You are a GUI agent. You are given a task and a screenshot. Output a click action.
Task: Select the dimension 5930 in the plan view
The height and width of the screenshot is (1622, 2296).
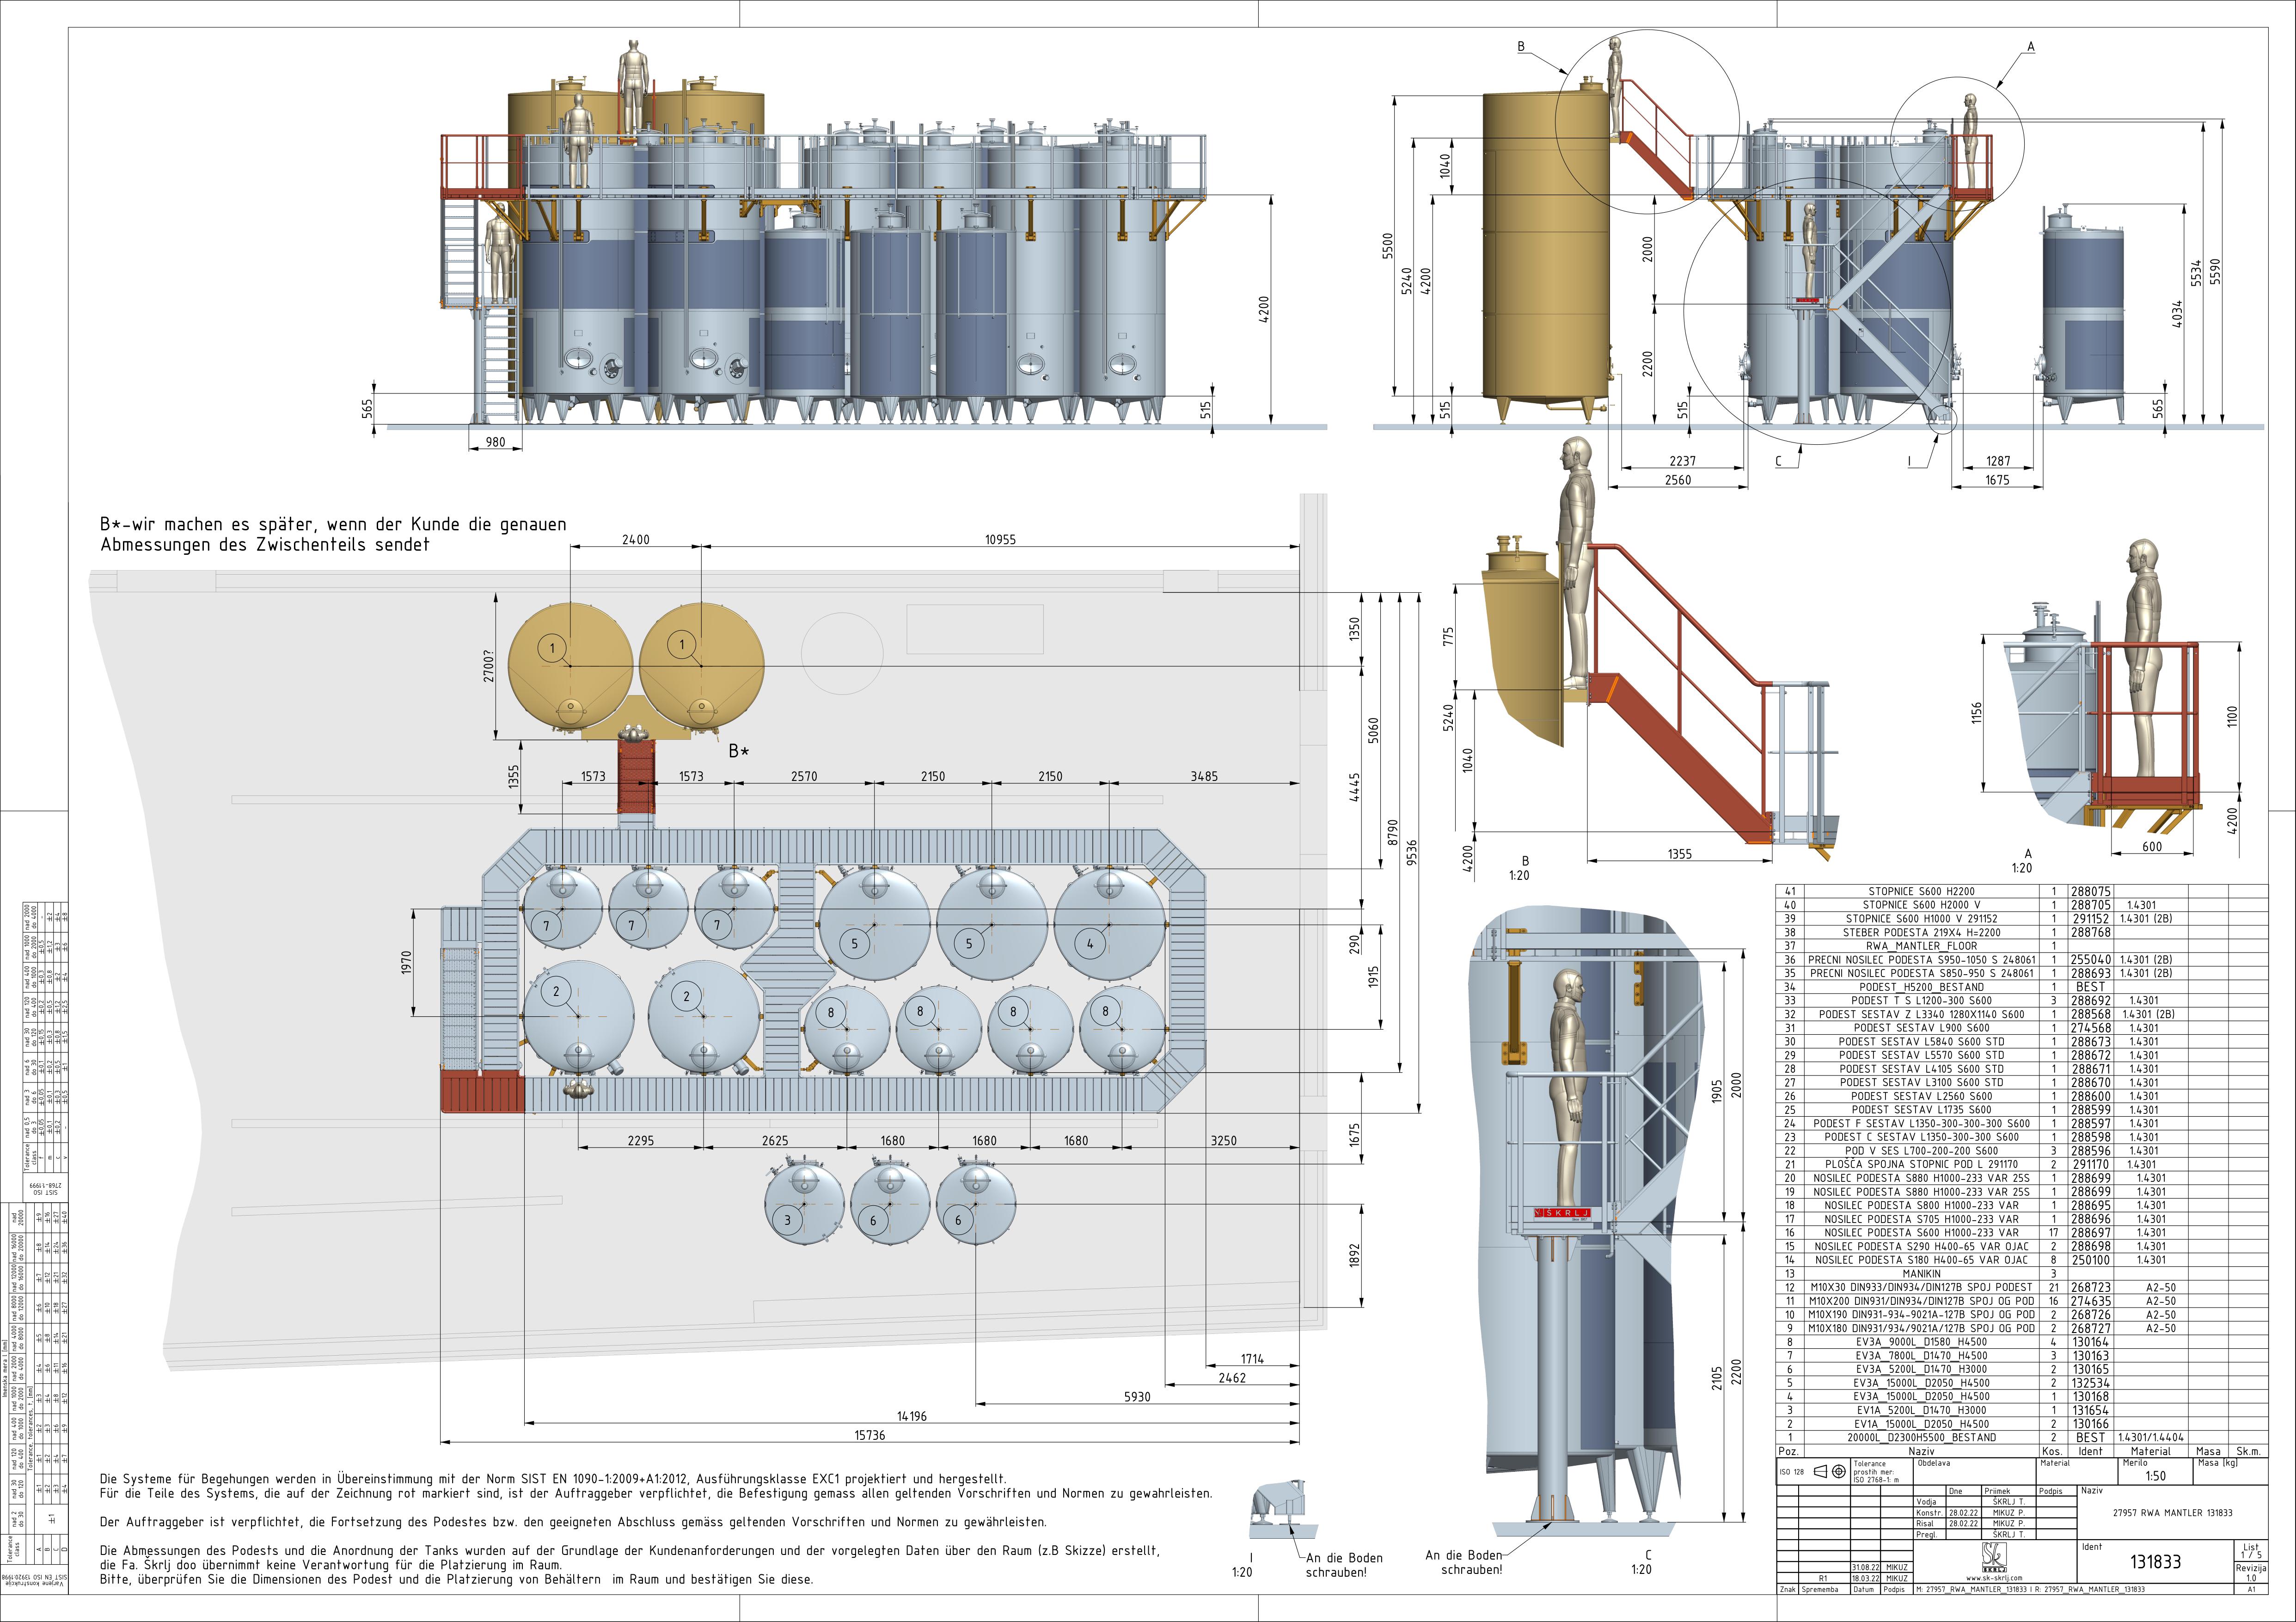point(1137,1397)
